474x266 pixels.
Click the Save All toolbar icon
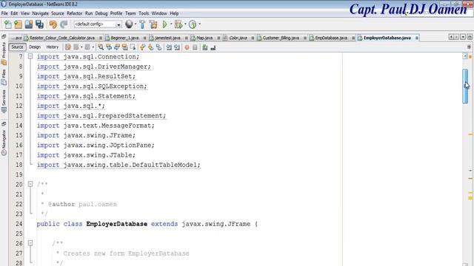[x=39, y=24]
